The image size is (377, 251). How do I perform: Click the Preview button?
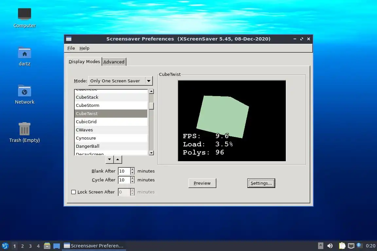[x=202, y=183]
